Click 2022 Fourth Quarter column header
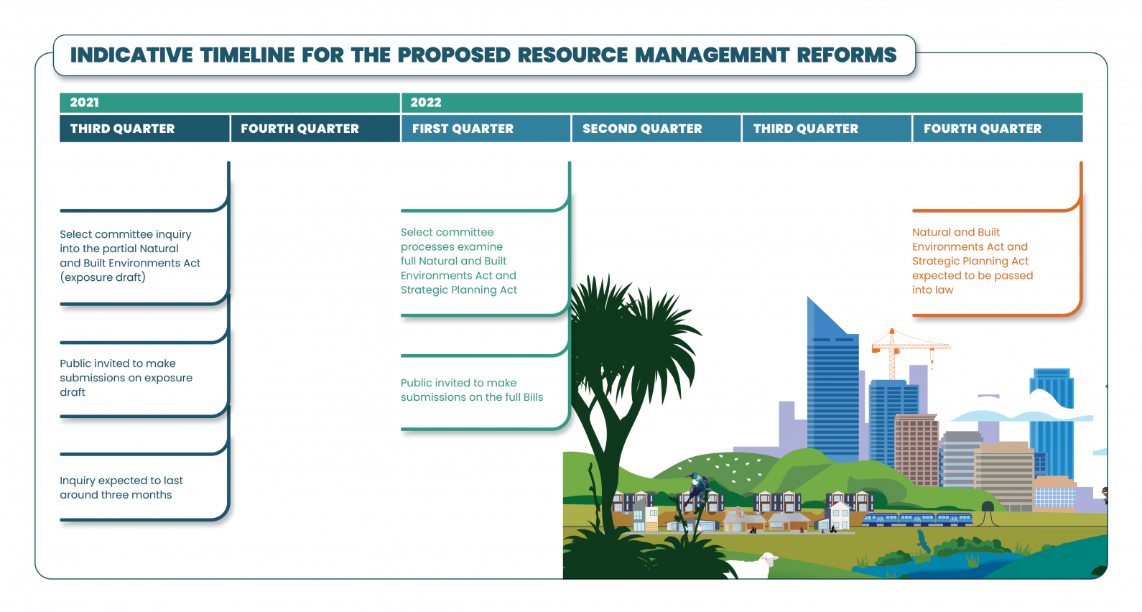 coord(998,129)
